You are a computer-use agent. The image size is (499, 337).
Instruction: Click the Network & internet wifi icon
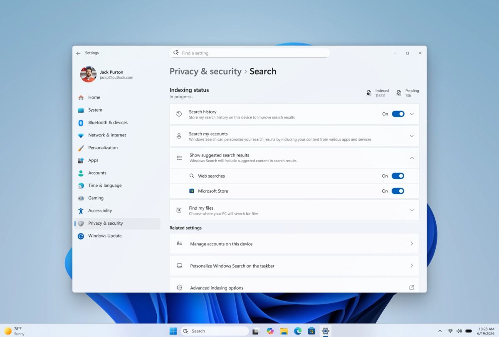tap(81, 135)
